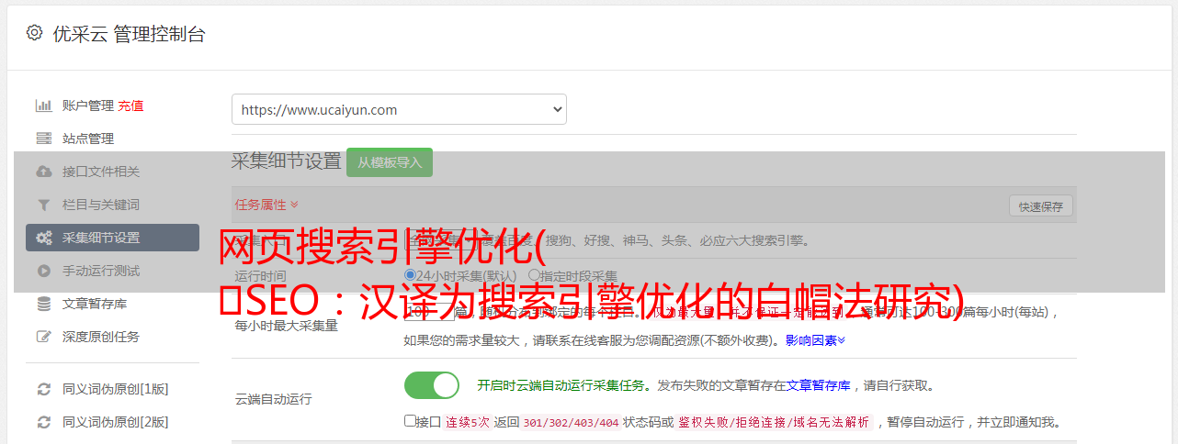
Task: Toggle the 云端自动运行 green switch off
Action: point(432,385)
